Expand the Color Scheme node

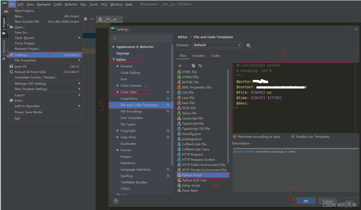(x=118, y=86)
